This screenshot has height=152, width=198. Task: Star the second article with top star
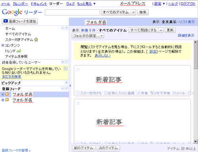coord(78,103)
